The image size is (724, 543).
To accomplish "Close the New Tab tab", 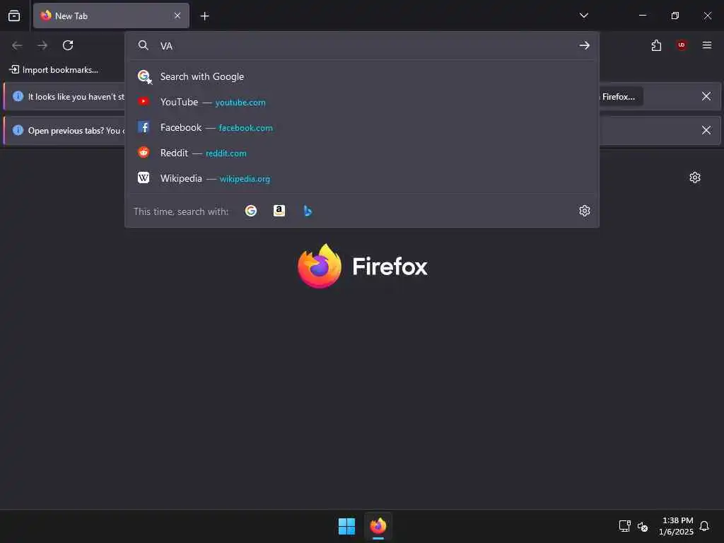I will pyautogui.click(x=177, y=16).
